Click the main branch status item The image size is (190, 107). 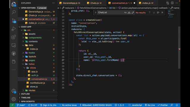21,105
